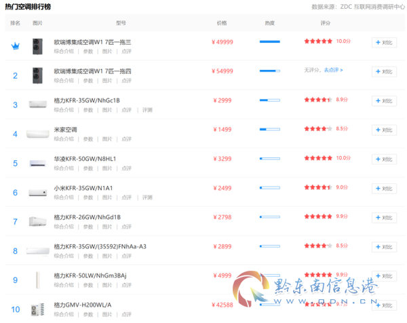The height and width of the screenshot is (323, 407).
Task: Open thumbnail of 欧瑞博集成空调W1 7匹一拖四
Action: coord(37,75)
